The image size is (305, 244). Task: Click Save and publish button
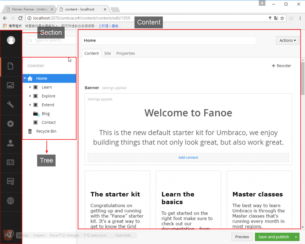[x=274, y=237]
